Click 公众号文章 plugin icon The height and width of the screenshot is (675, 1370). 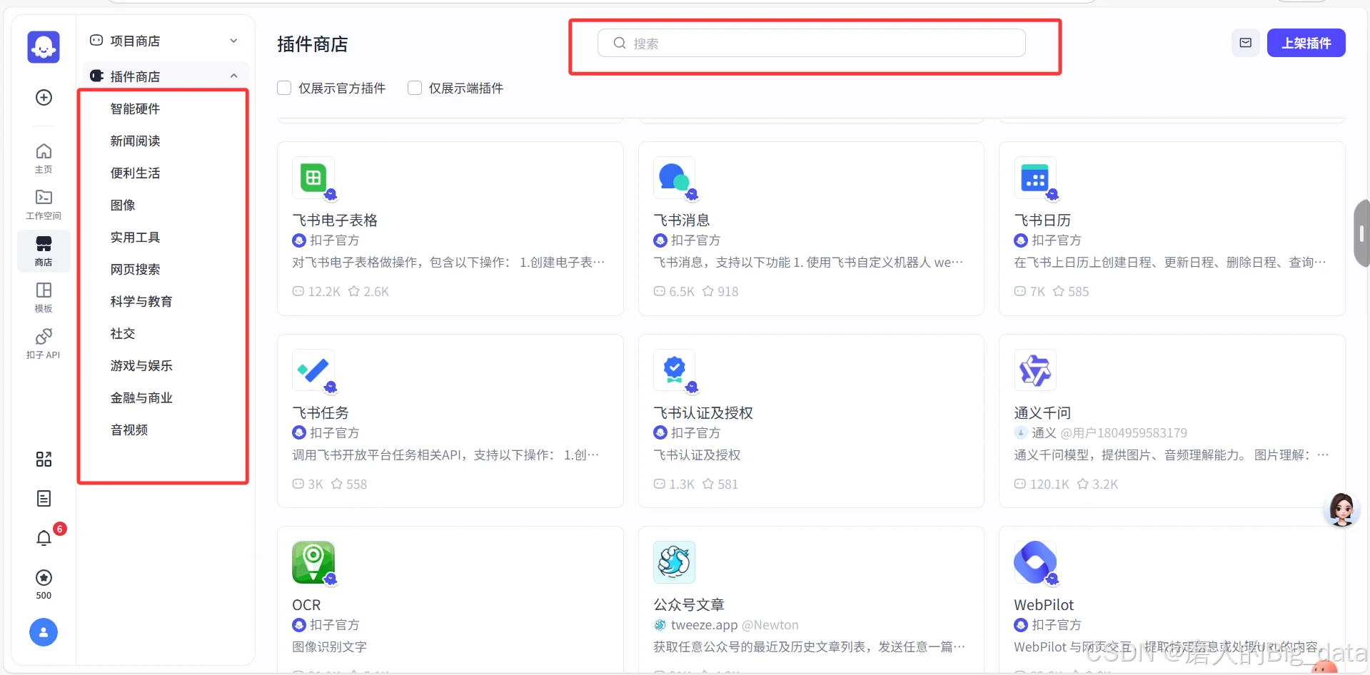675,562
